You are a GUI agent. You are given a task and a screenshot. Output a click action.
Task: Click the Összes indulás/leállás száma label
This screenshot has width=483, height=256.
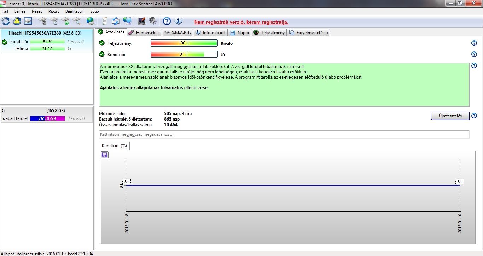click(x=126, y=125)
